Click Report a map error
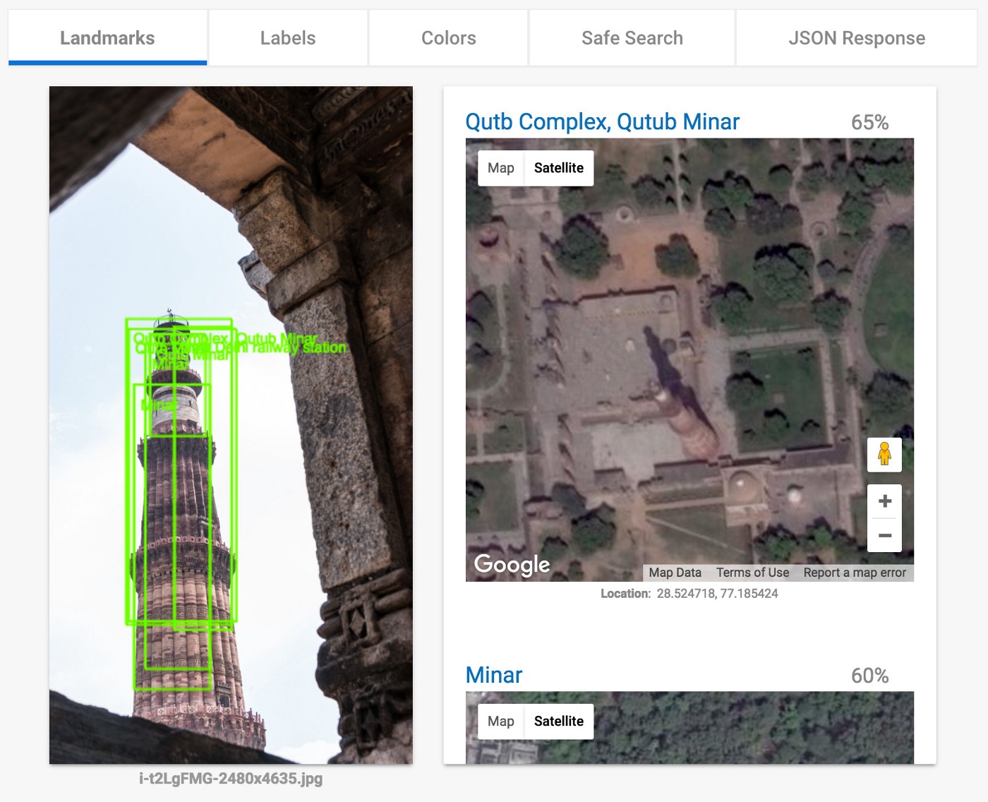The height and width of the screenshot is (802, 988). click(854, 573)
